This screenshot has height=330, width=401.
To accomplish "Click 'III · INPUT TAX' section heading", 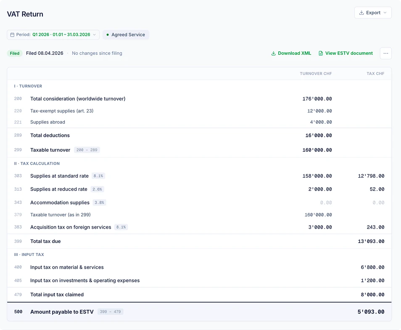I will pos(29,255).
